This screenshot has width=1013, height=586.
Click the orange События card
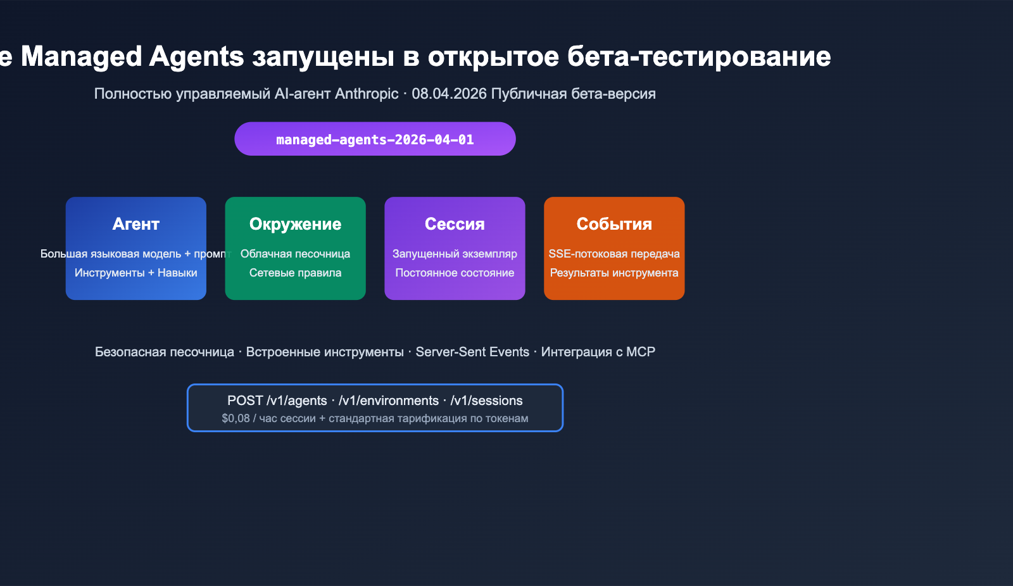pos(613,248)
